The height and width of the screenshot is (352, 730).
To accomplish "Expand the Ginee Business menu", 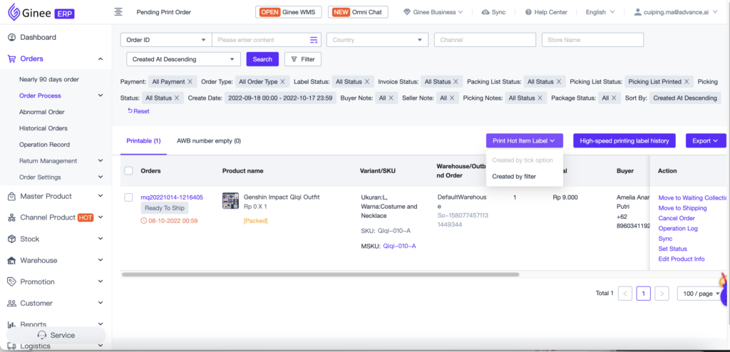I will (433, 12).
